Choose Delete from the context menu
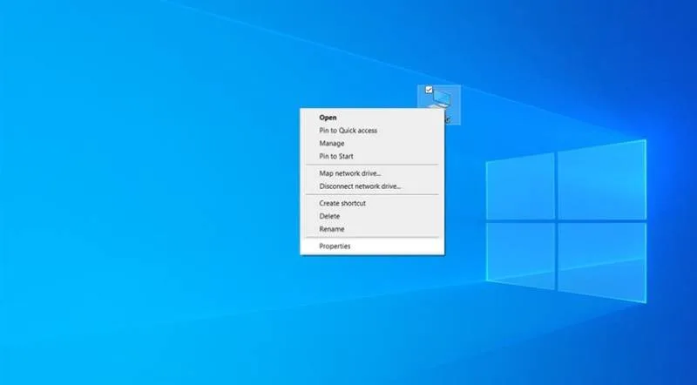Image resolution: width=697 pixels, height=385 pixels. [x=372, y=216]
